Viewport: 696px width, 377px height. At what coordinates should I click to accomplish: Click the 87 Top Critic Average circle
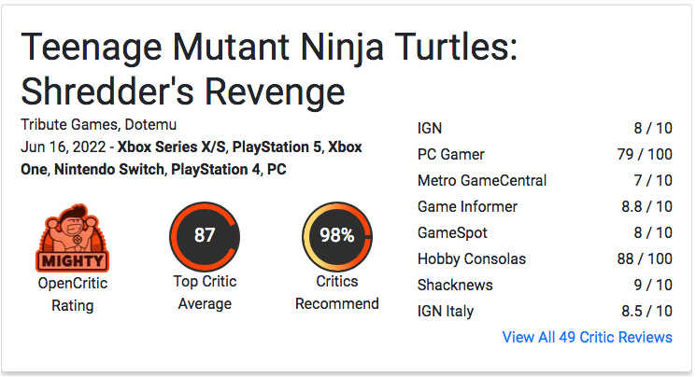[x=205, y=236]
